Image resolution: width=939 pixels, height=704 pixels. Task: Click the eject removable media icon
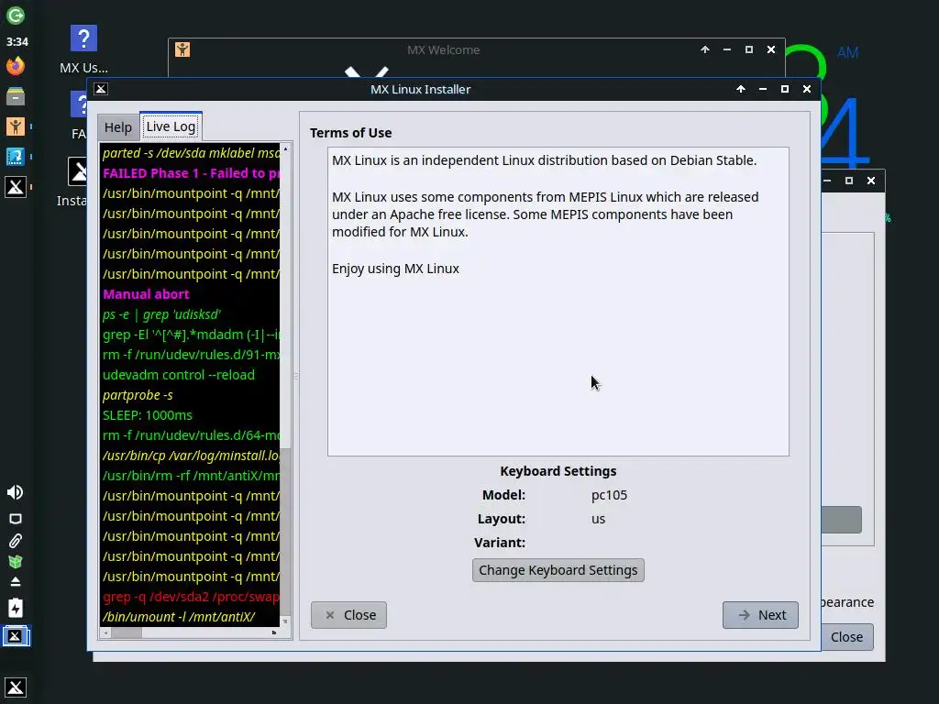coord(16,581)
